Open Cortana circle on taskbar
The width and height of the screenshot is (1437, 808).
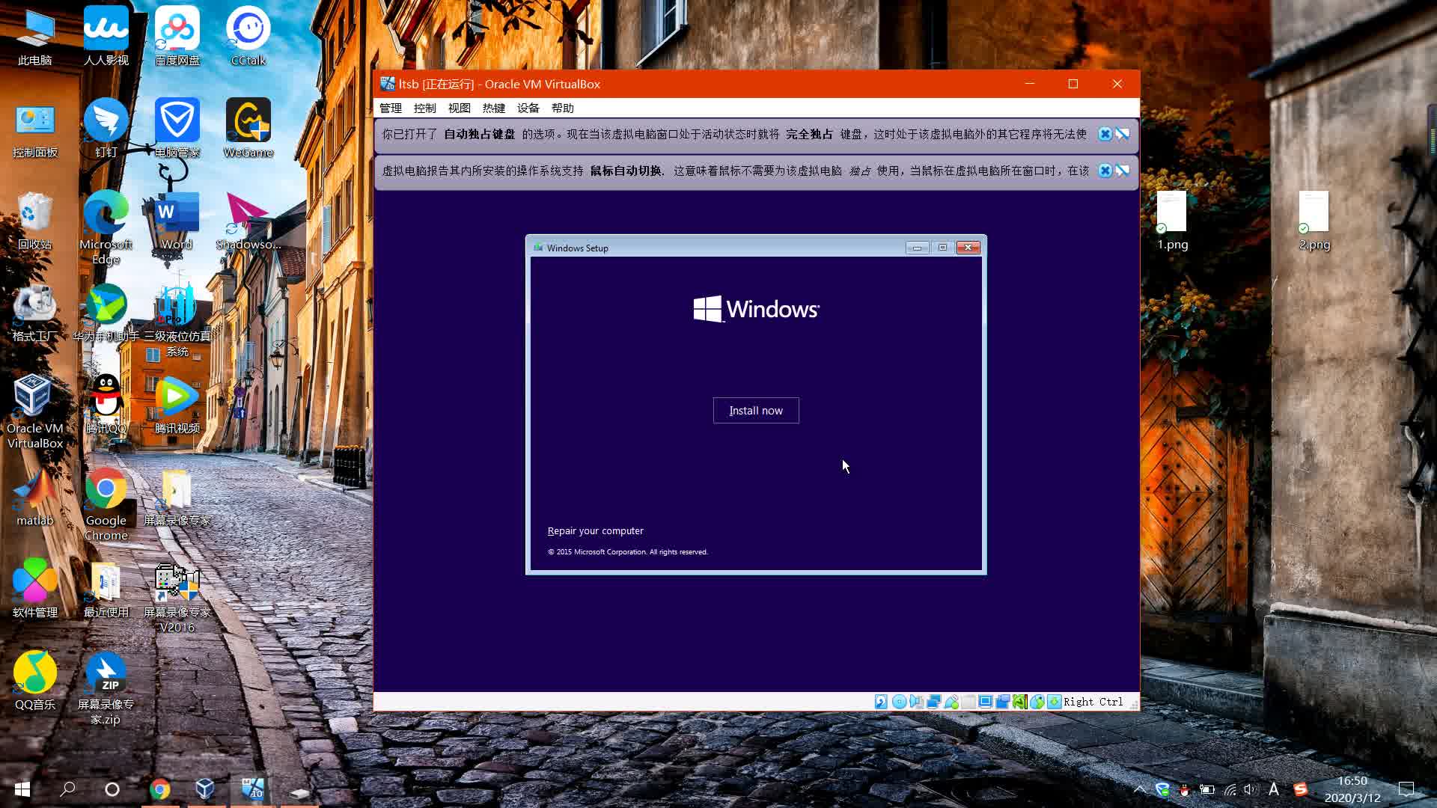point(112,789)
